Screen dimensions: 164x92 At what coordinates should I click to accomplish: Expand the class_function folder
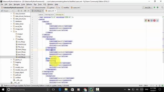[11, 14]
